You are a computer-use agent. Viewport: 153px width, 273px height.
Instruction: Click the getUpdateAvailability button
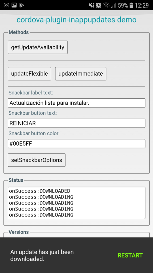[38, 47]
